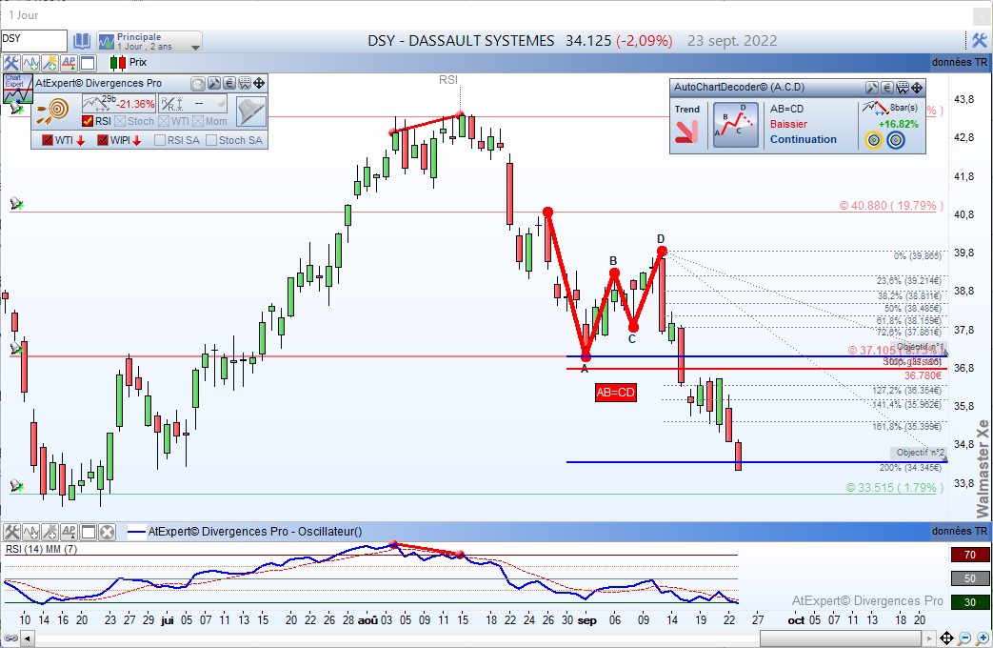
Task: Click the Objectif n°1 label
Action: point(921,347)
